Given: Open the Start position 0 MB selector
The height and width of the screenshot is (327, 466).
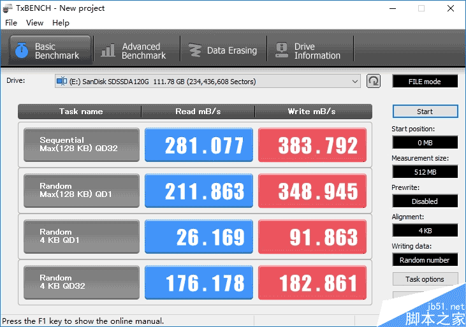Looking at the screenshot, I should [x=425, y=142].
